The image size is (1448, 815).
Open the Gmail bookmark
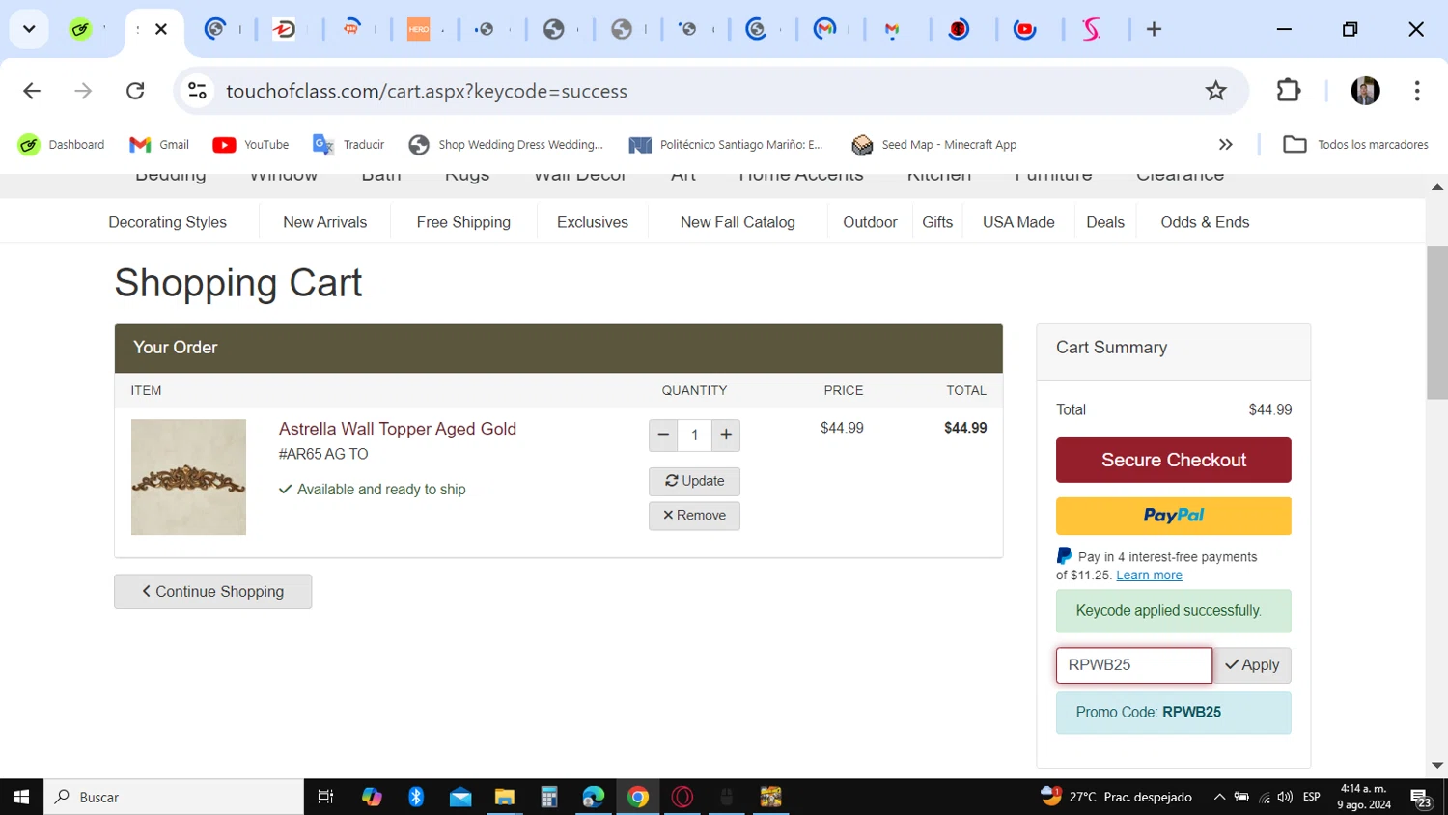[x=159, y=145]
